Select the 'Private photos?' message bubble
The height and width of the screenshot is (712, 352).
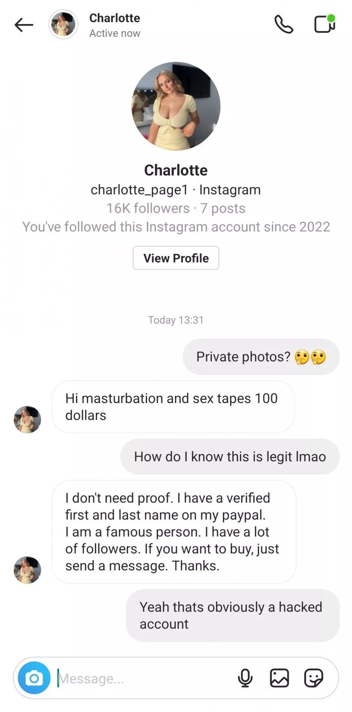pos(261,357)
